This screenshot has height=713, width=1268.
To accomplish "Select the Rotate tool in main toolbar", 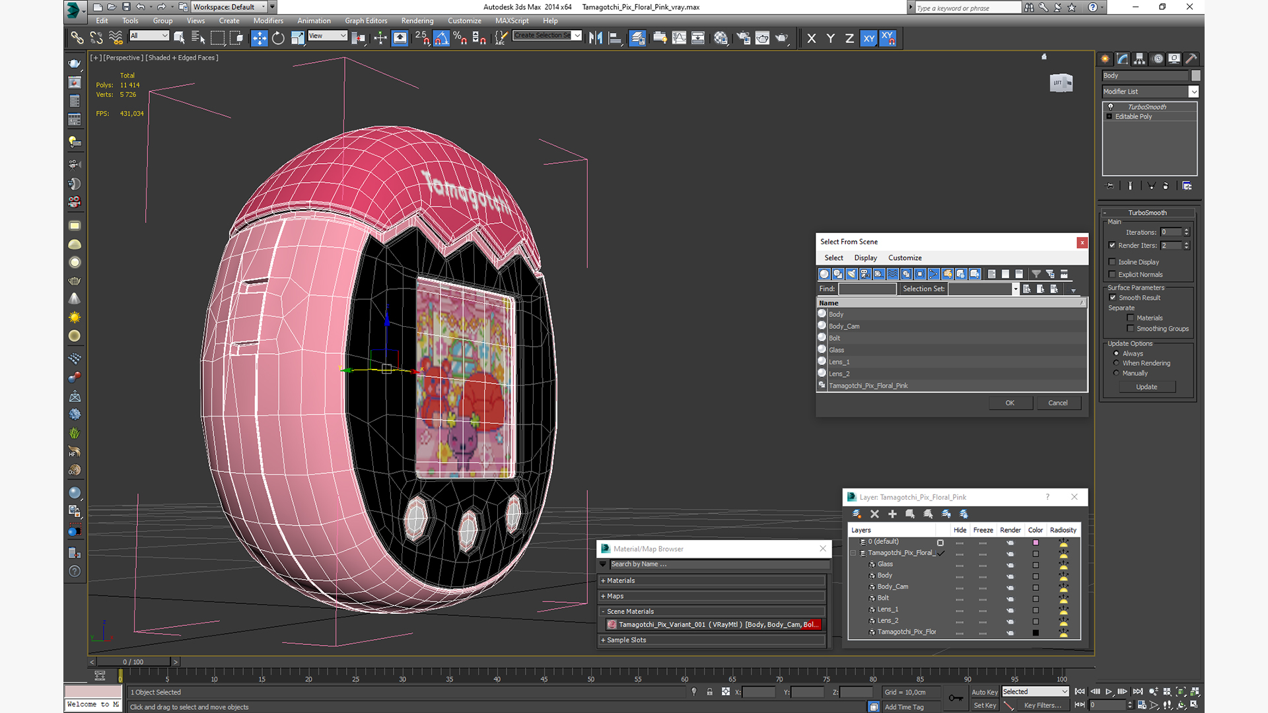I will click(278, 38).
